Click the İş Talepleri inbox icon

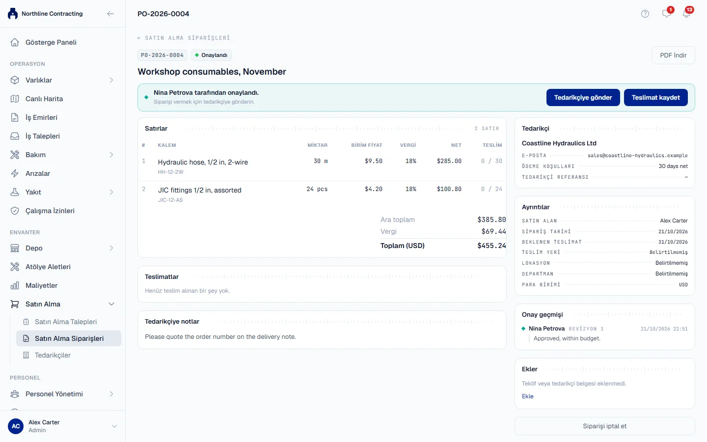15,136
